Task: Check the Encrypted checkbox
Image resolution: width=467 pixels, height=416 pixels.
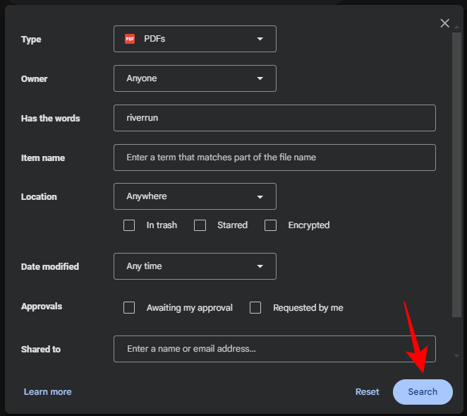Action: click(270, 225)
